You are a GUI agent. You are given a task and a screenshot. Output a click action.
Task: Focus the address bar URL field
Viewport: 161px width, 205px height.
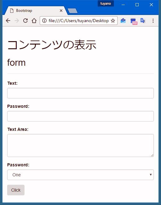point(78,21)
